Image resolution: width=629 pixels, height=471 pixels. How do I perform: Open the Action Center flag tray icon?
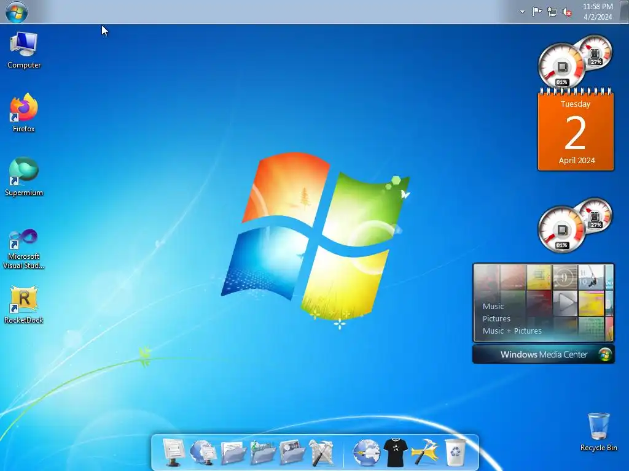tap(537, 12)
